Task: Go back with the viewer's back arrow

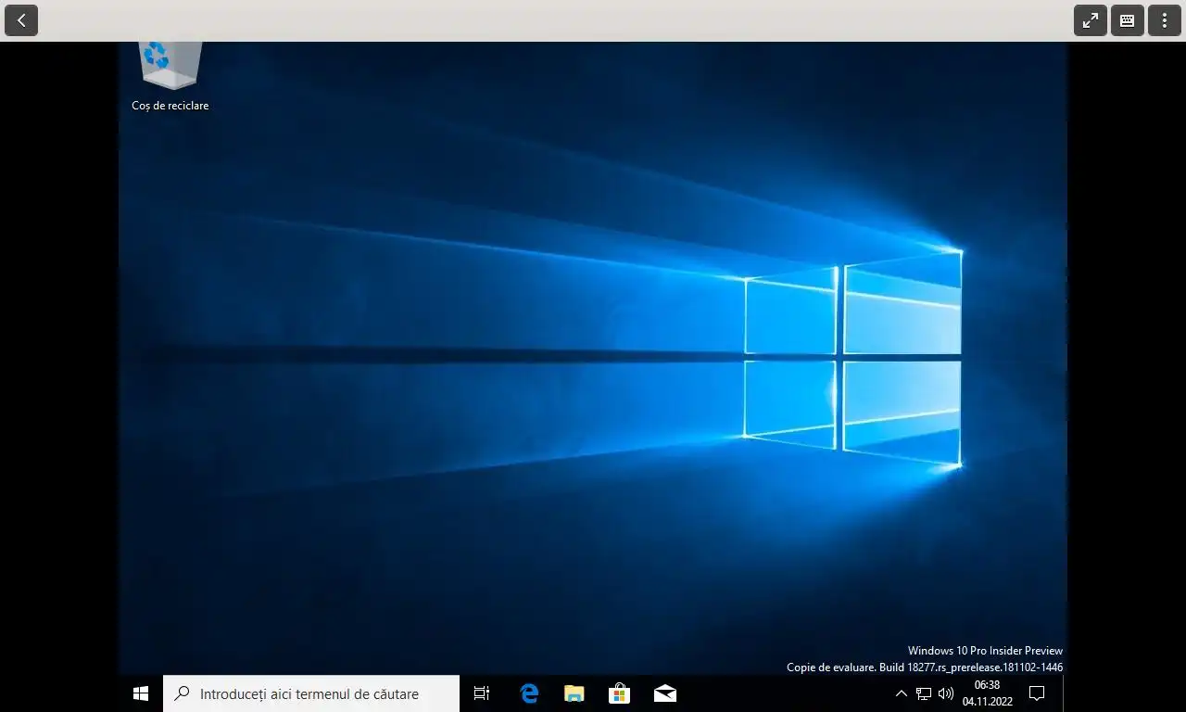Action: 21,20
